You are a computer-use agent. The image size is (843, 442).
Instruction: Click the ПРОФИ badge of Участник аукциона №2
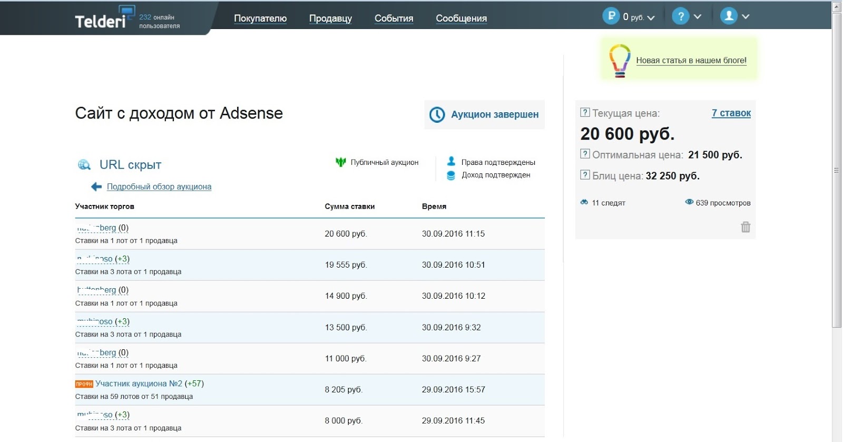84,384
